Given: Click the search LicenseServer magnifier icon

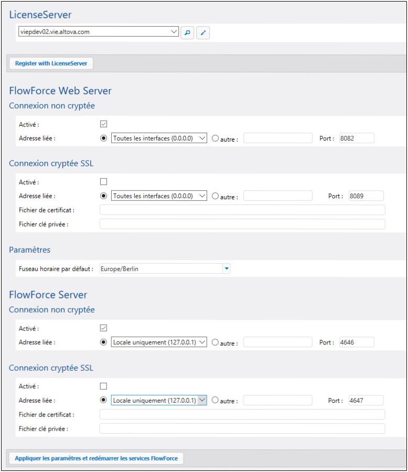Looking at the screenshot, I should 187,33.
